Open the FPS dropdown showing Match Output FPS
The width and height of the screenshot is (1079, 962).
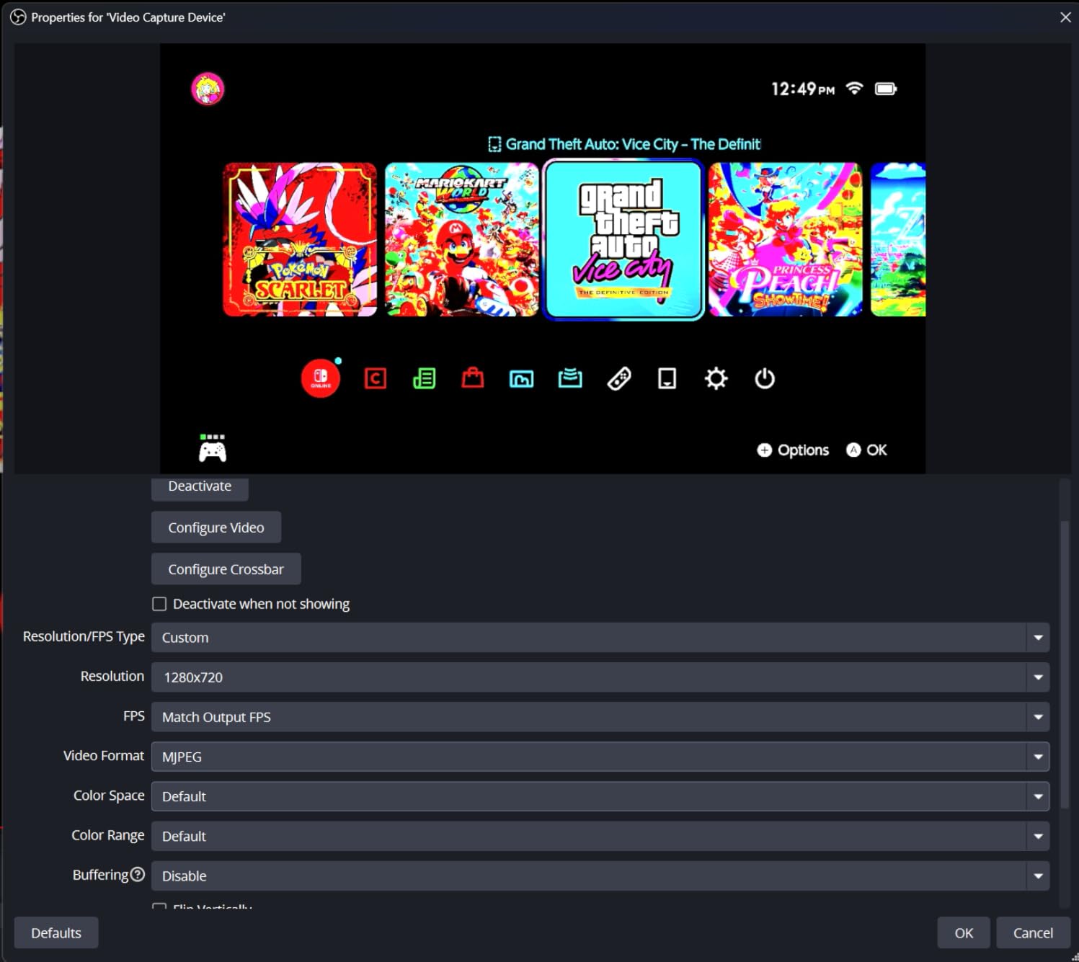(x=600, y=717)
